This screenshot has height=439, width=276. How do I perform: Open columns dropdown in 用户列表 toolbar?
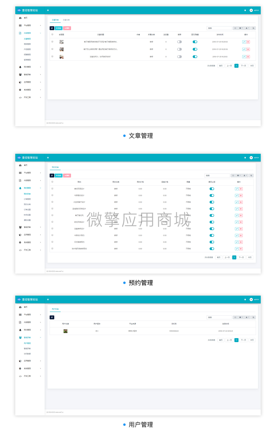click(241, 317)
